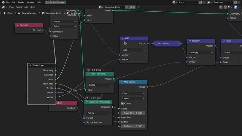The height and width of the screenshot is (136, 242).
Task: Click the Plane object icon in breadcrumb
Action: pyautogui.click(x=5, y=13)
